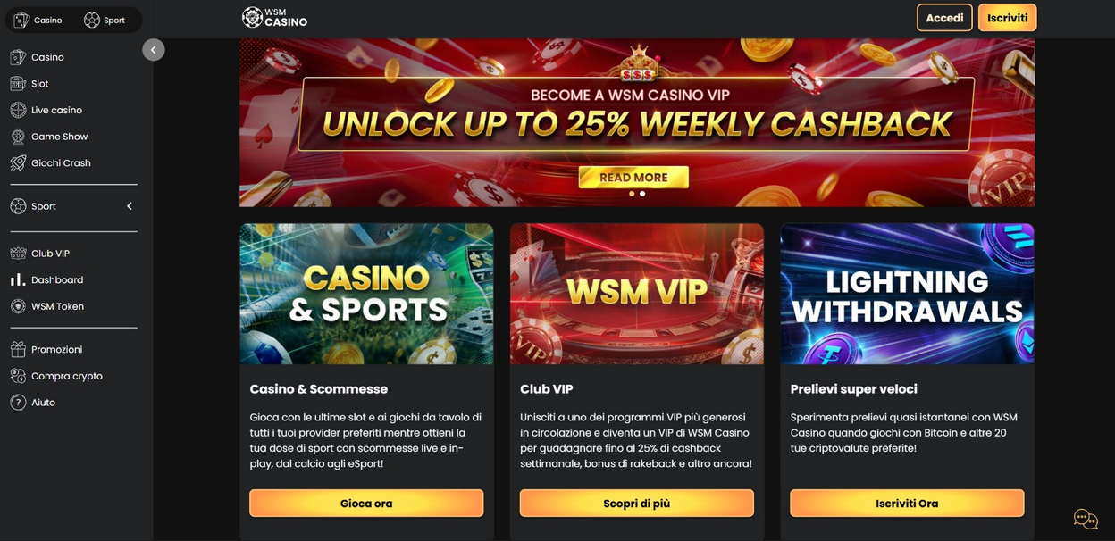Switch to the Casino top tab

(x=38, y=20)
